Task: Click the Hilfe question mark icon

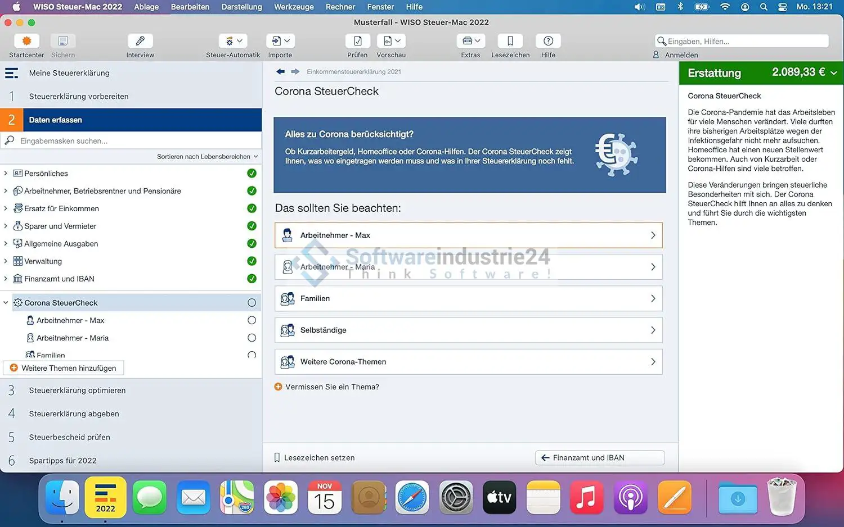Action: click(548, 42)
